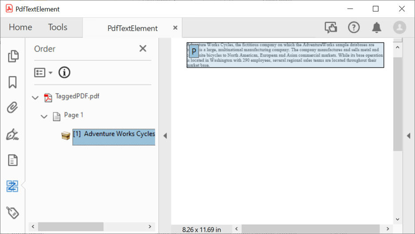Viewport: 415px width, 234px height.
Task: Close the Order panel
Action: (143, 49)
